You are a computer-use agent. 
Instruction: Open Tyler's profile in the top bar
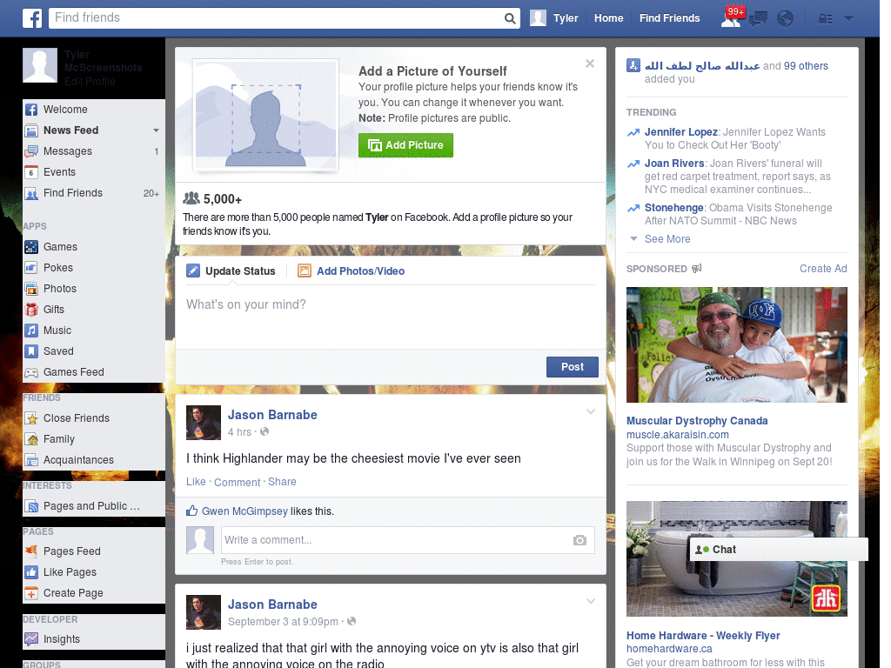(x=554, y=18)
